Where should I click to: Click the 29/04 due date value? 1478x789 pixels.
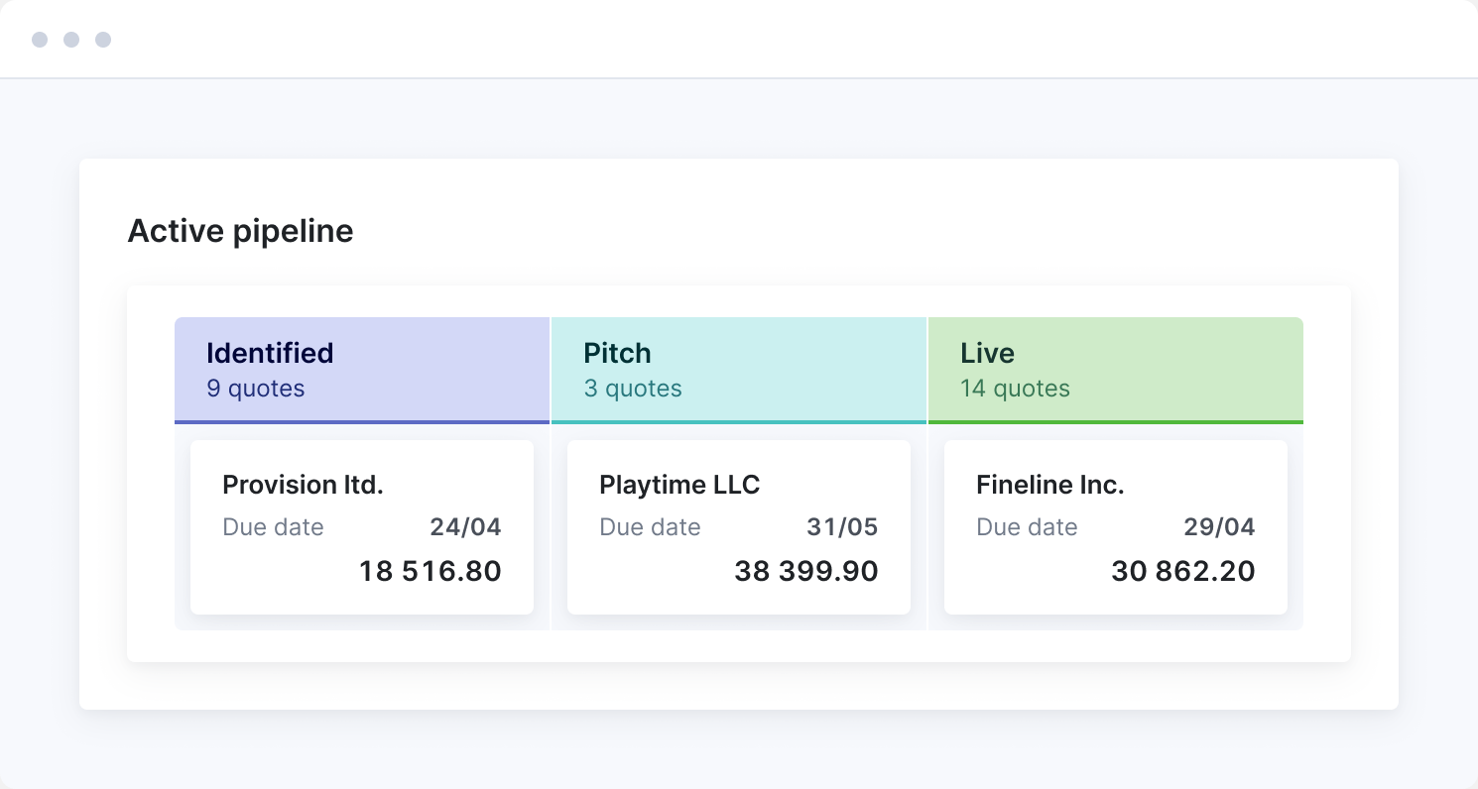[1219, 527]
